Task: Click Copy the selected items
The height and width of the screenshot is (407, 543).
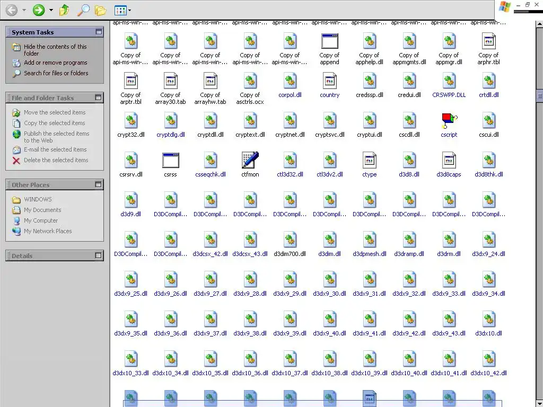Action: pyautogui.click(x=55, y=123)
